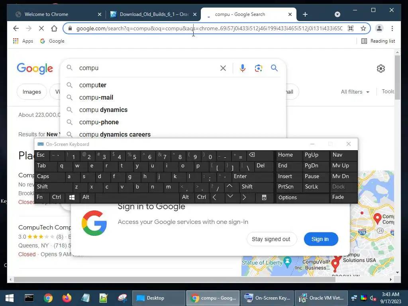This screenshot has height=306, width=408.
Task: Click the Windows logo key on the keyboard
Action: coord(72,198)
